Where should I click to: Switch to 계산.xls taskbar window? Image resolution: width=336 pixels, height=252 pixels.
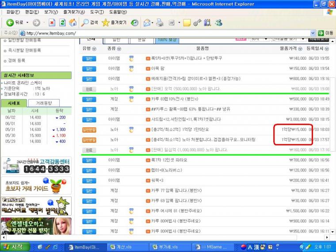[128, 247]
